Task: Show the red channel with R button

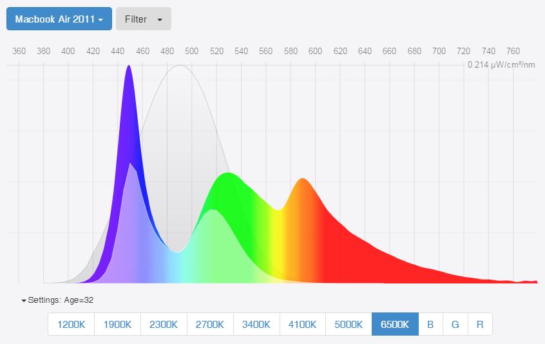Action: click(480, 324)
